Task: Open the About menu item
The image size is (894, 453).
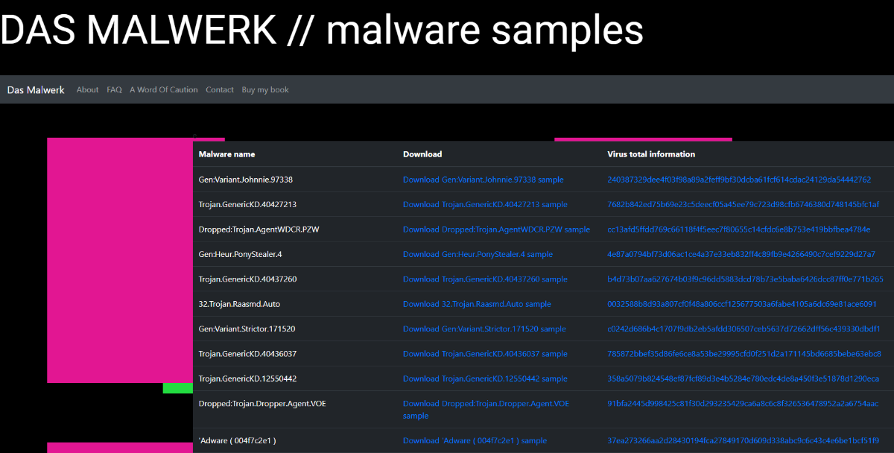Action: click(x=87, y=90)
